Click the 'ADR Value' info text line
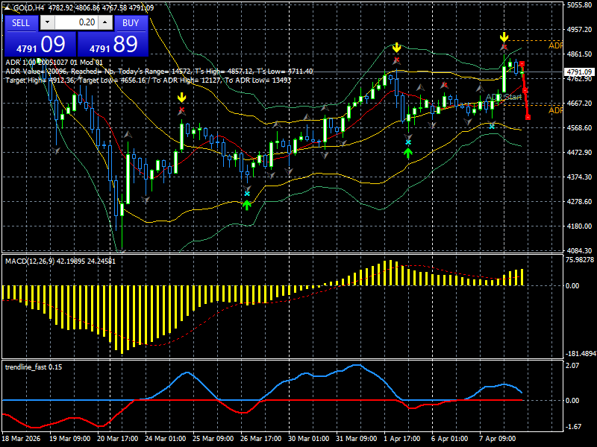The height and width of the screenshot is (447, 597). pyautogui.click(x=159, y=72)
